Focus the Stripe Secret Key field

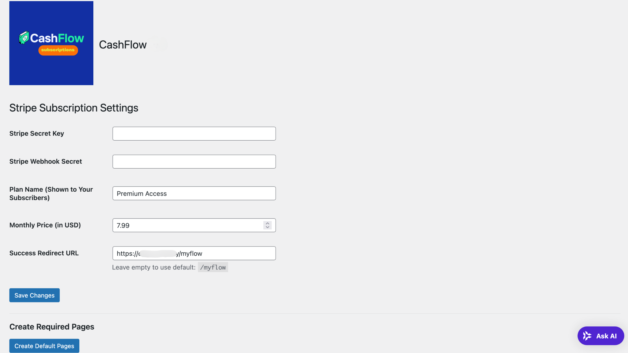point(194,134)
